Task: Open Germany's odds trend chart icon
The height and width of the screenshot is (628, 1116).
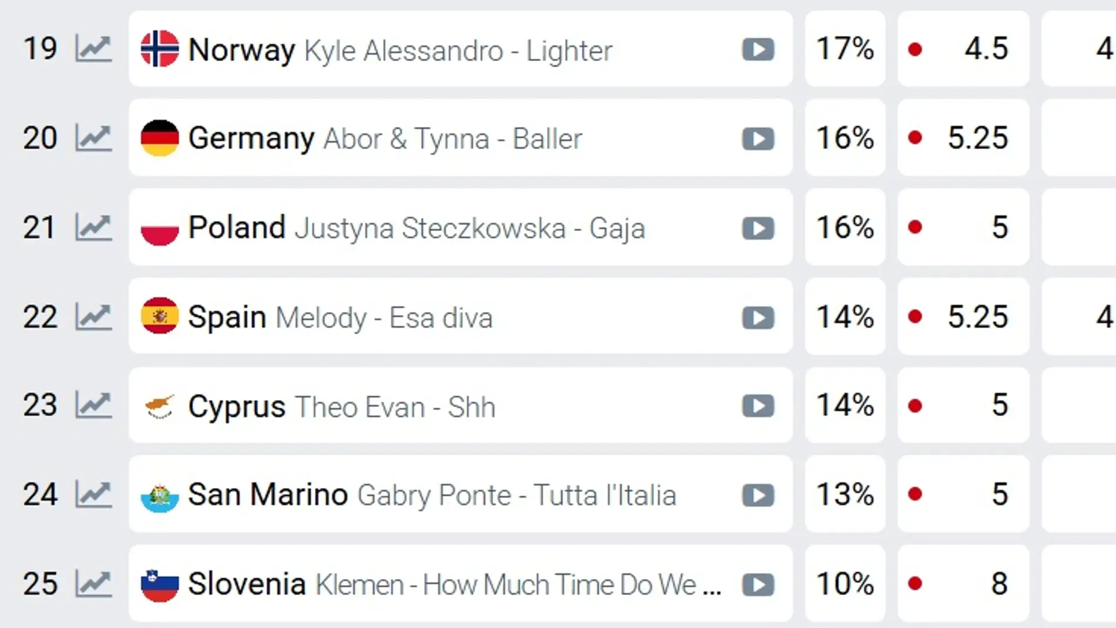Action: point(93,138)
